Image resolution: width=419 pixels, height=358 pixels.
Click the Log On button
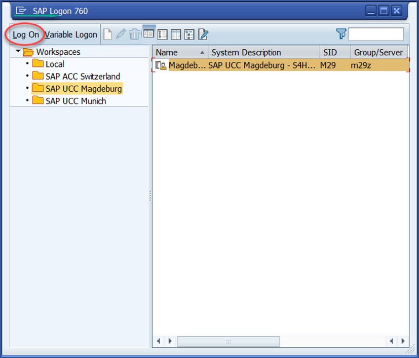coord(26,34)
